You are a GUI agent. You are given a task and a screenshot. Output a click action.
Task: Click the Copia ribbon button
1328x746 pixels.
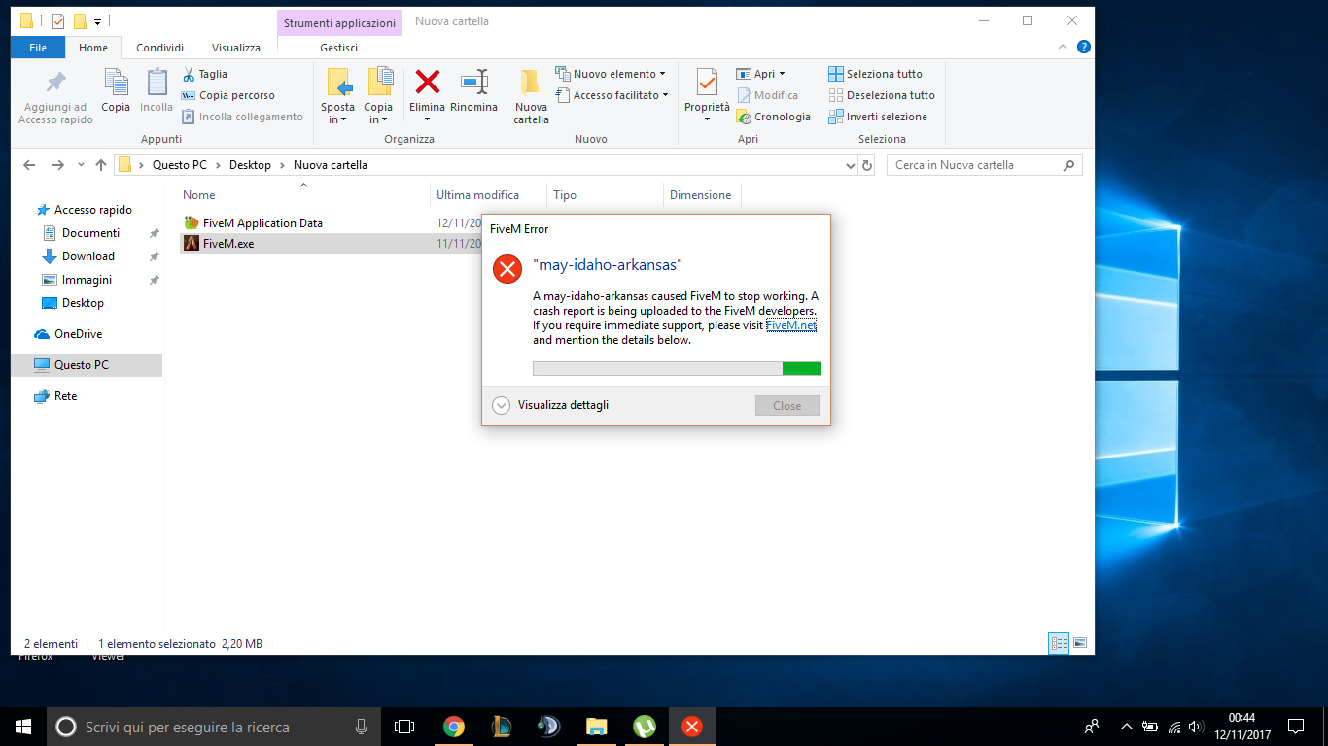[x=116, y=90]
